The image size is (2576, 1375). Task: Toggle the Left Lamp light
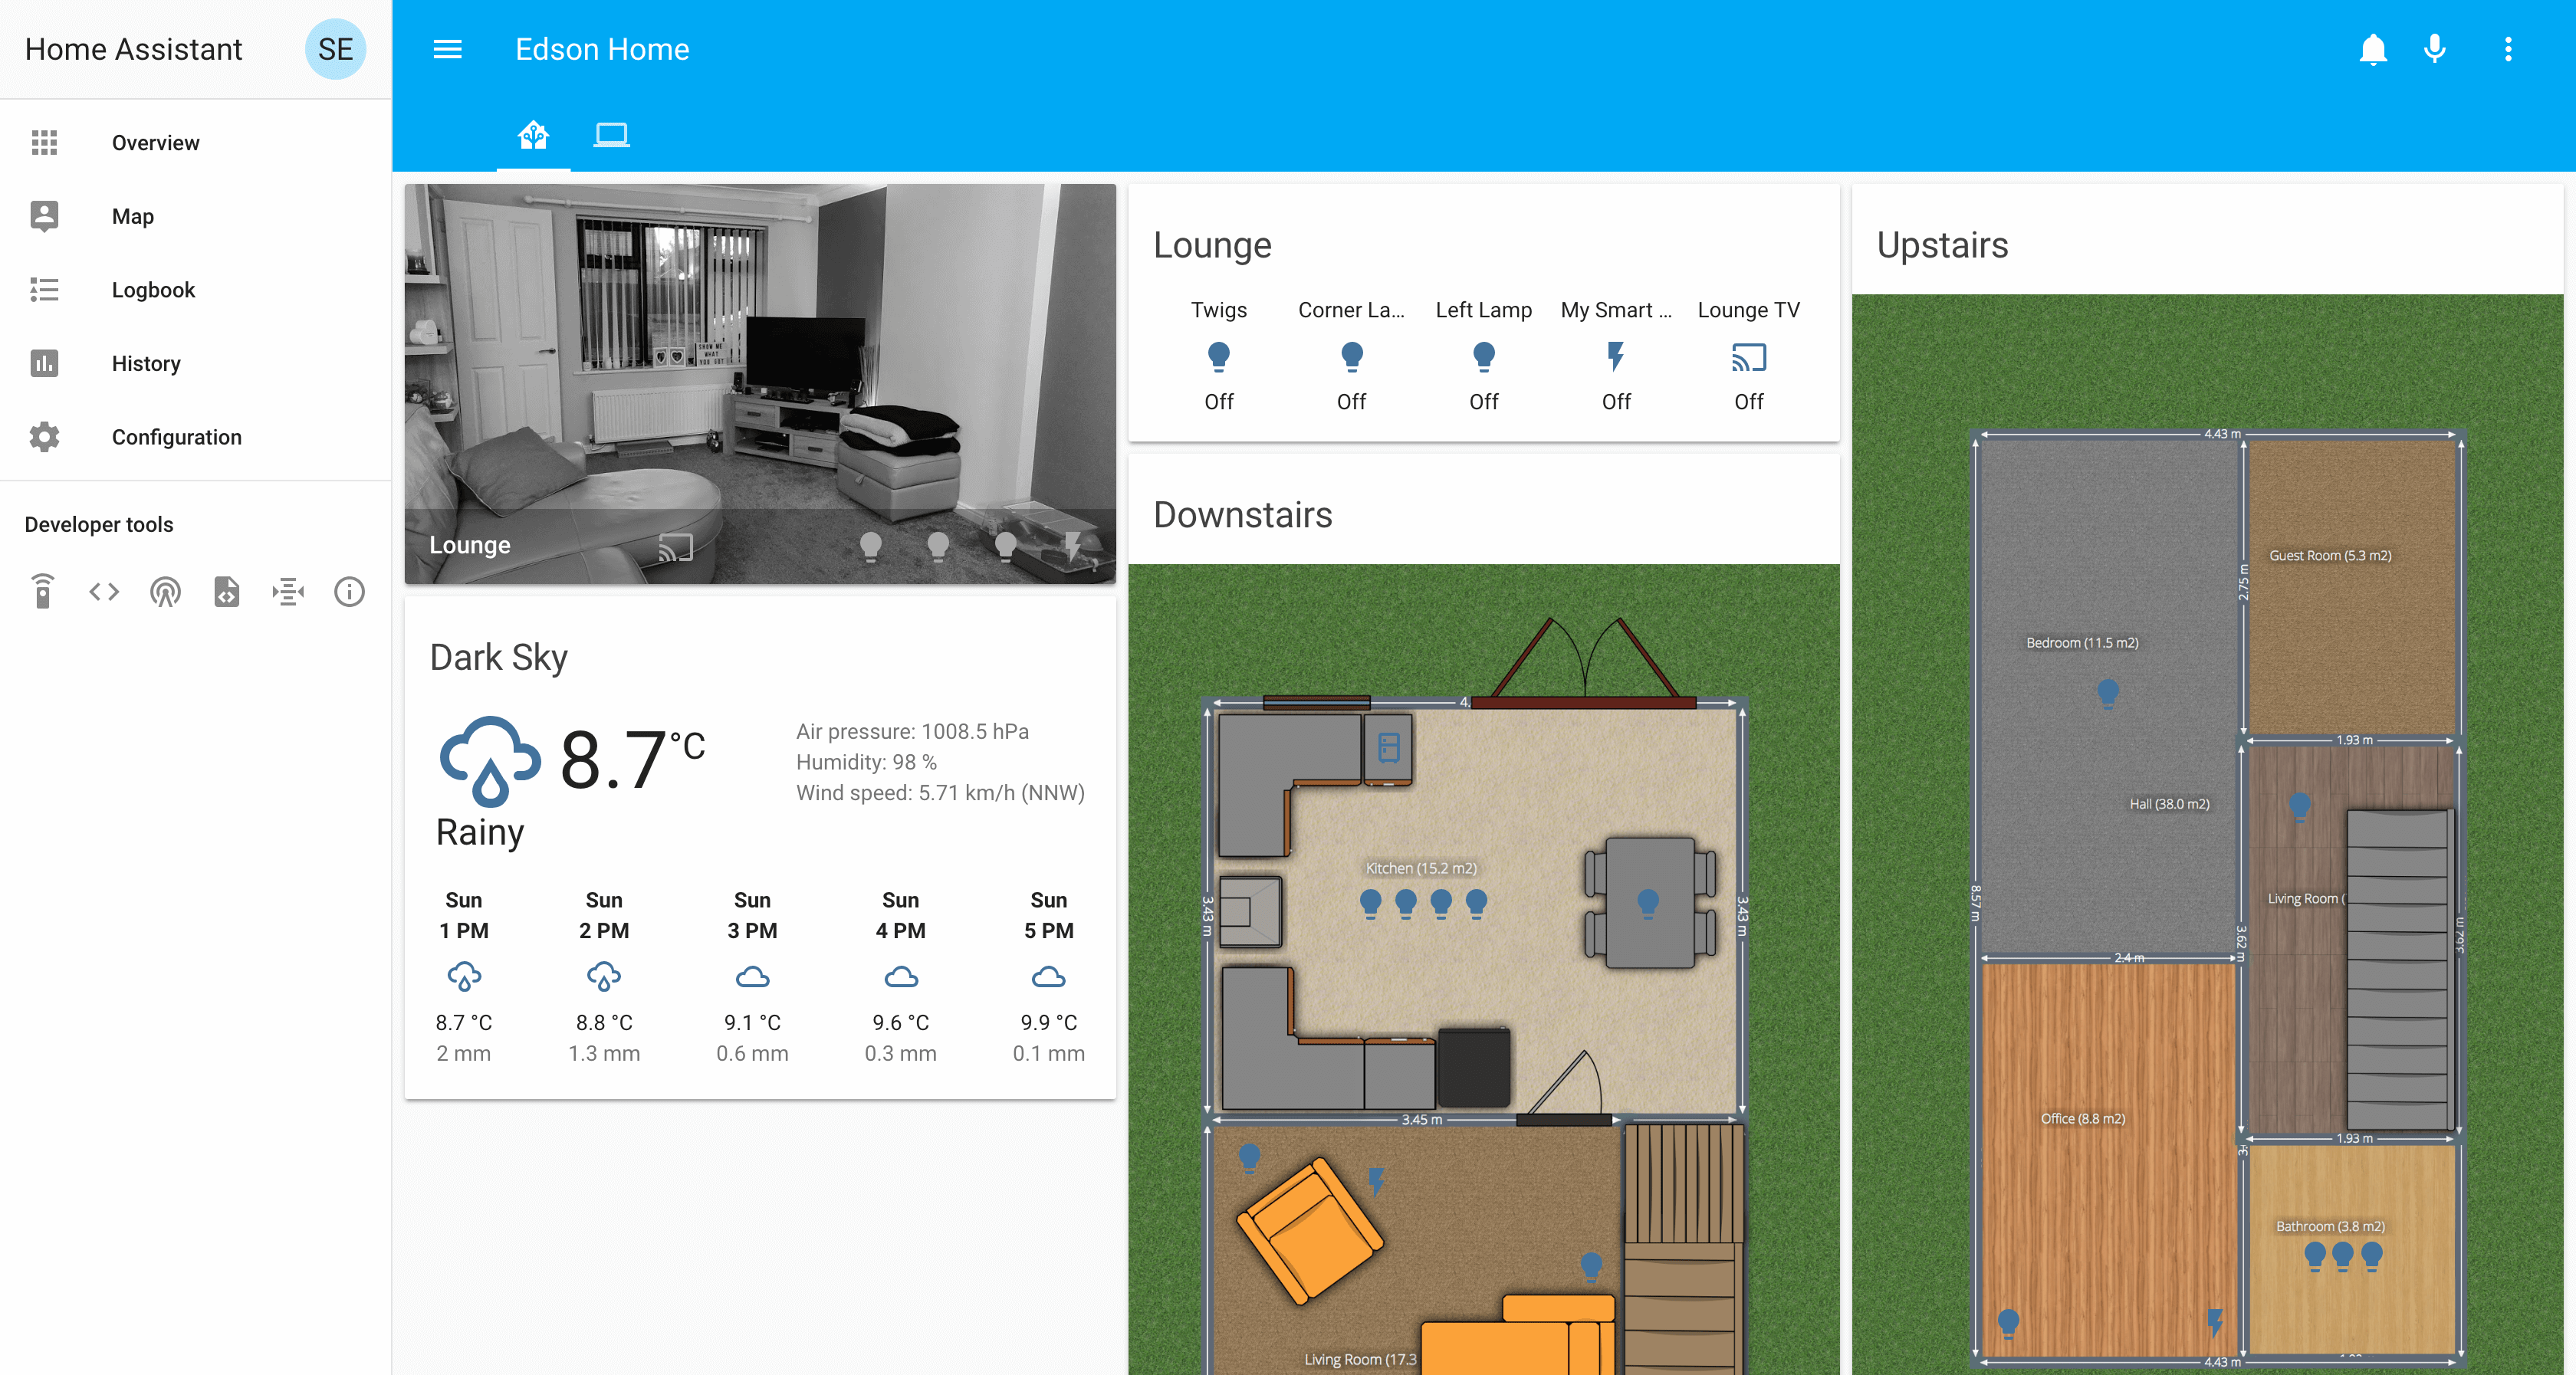coord(1483,356)
